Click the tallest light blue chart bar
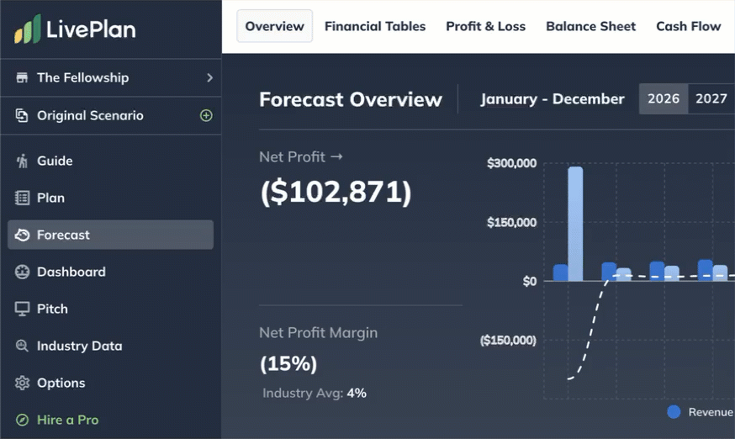Image resolution: width=735 pixels, height=439 pixels. point(575,225)
